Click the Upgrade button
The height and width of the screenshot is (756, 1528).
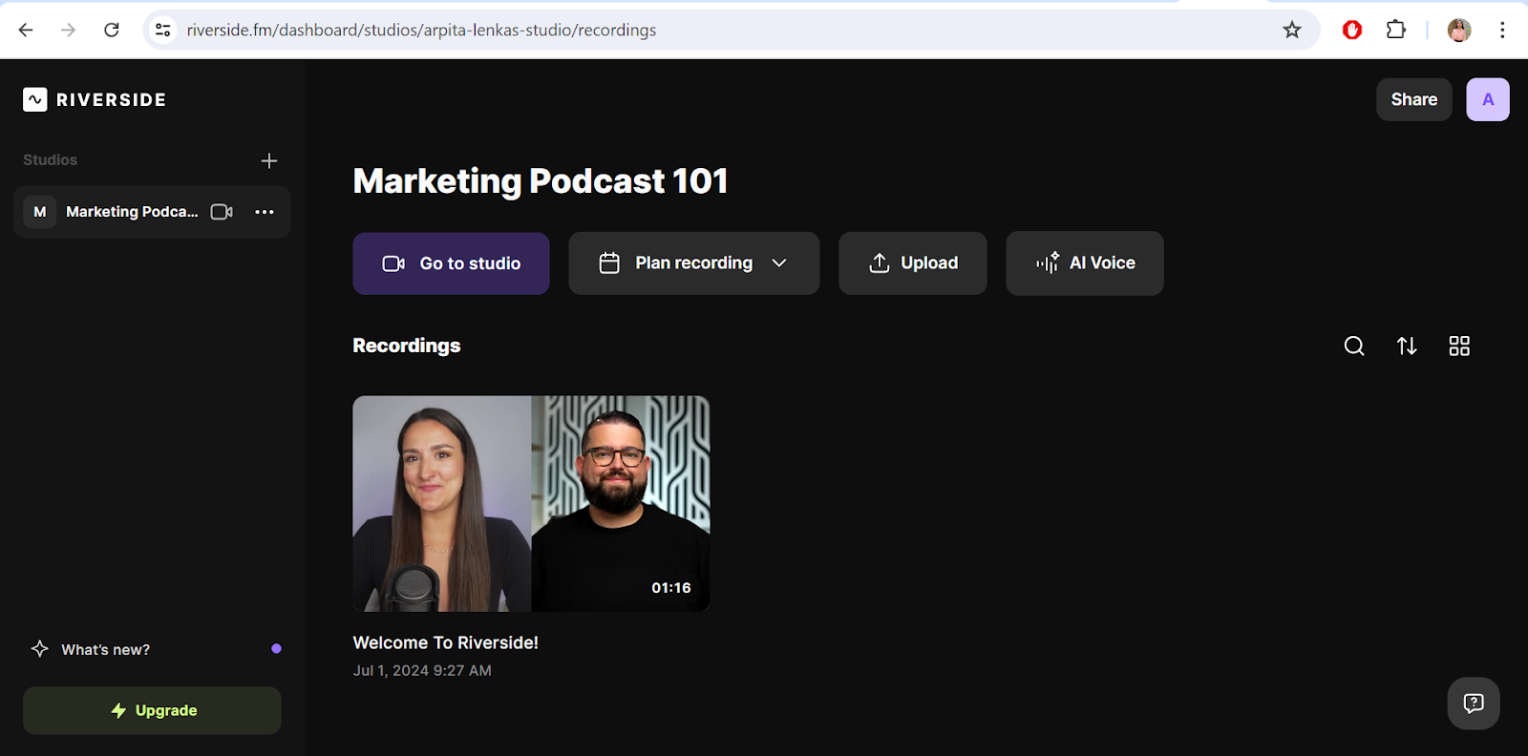tap(152, 711)
